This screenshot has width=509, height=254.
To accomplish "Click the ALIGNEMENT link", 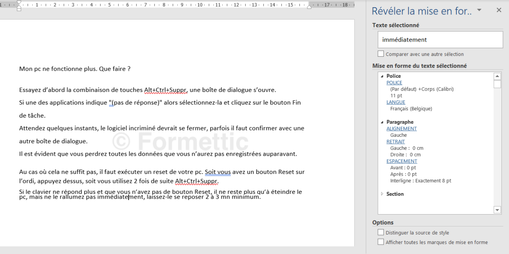I will point(401,129).
